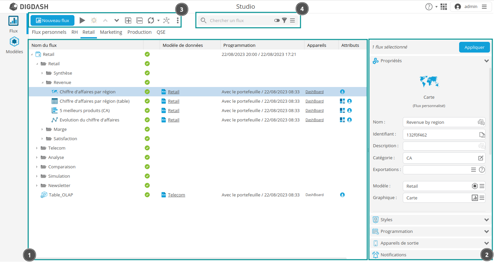Click the collapse all icon in toolbar
The image size is (494, 262).
pos(140,20)
